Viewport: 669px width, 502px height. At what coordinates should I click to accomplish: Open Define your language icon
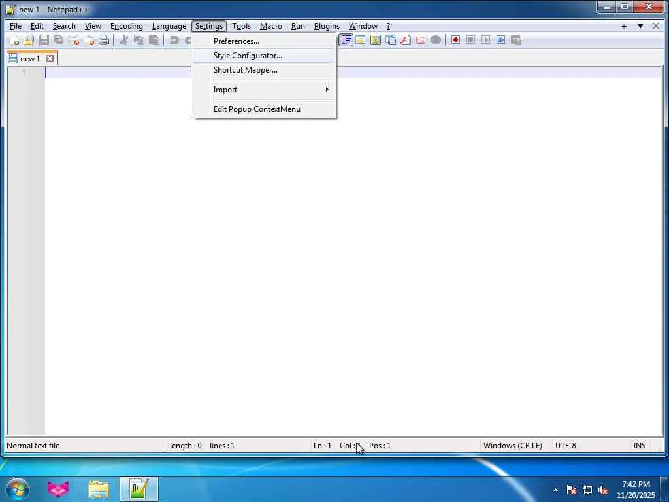tap(361, 40)
